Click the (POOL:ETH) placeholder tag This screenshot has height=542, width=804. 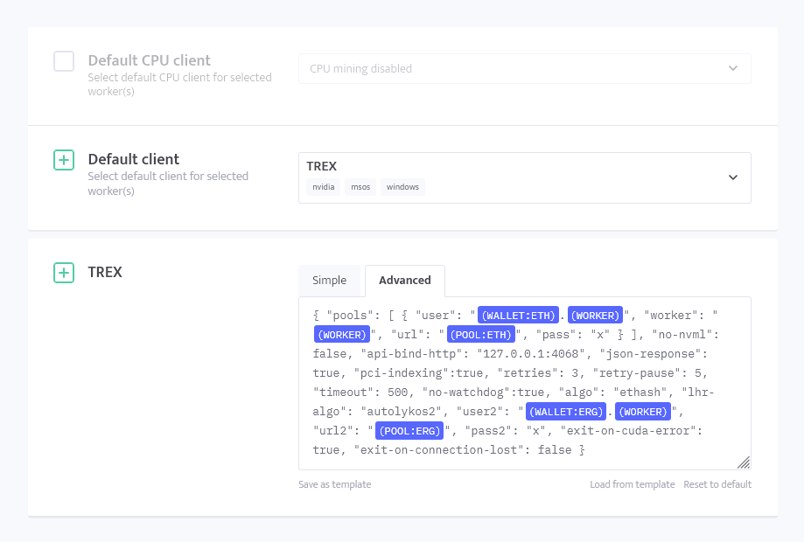pyautogui.click(x=481, y=335)
